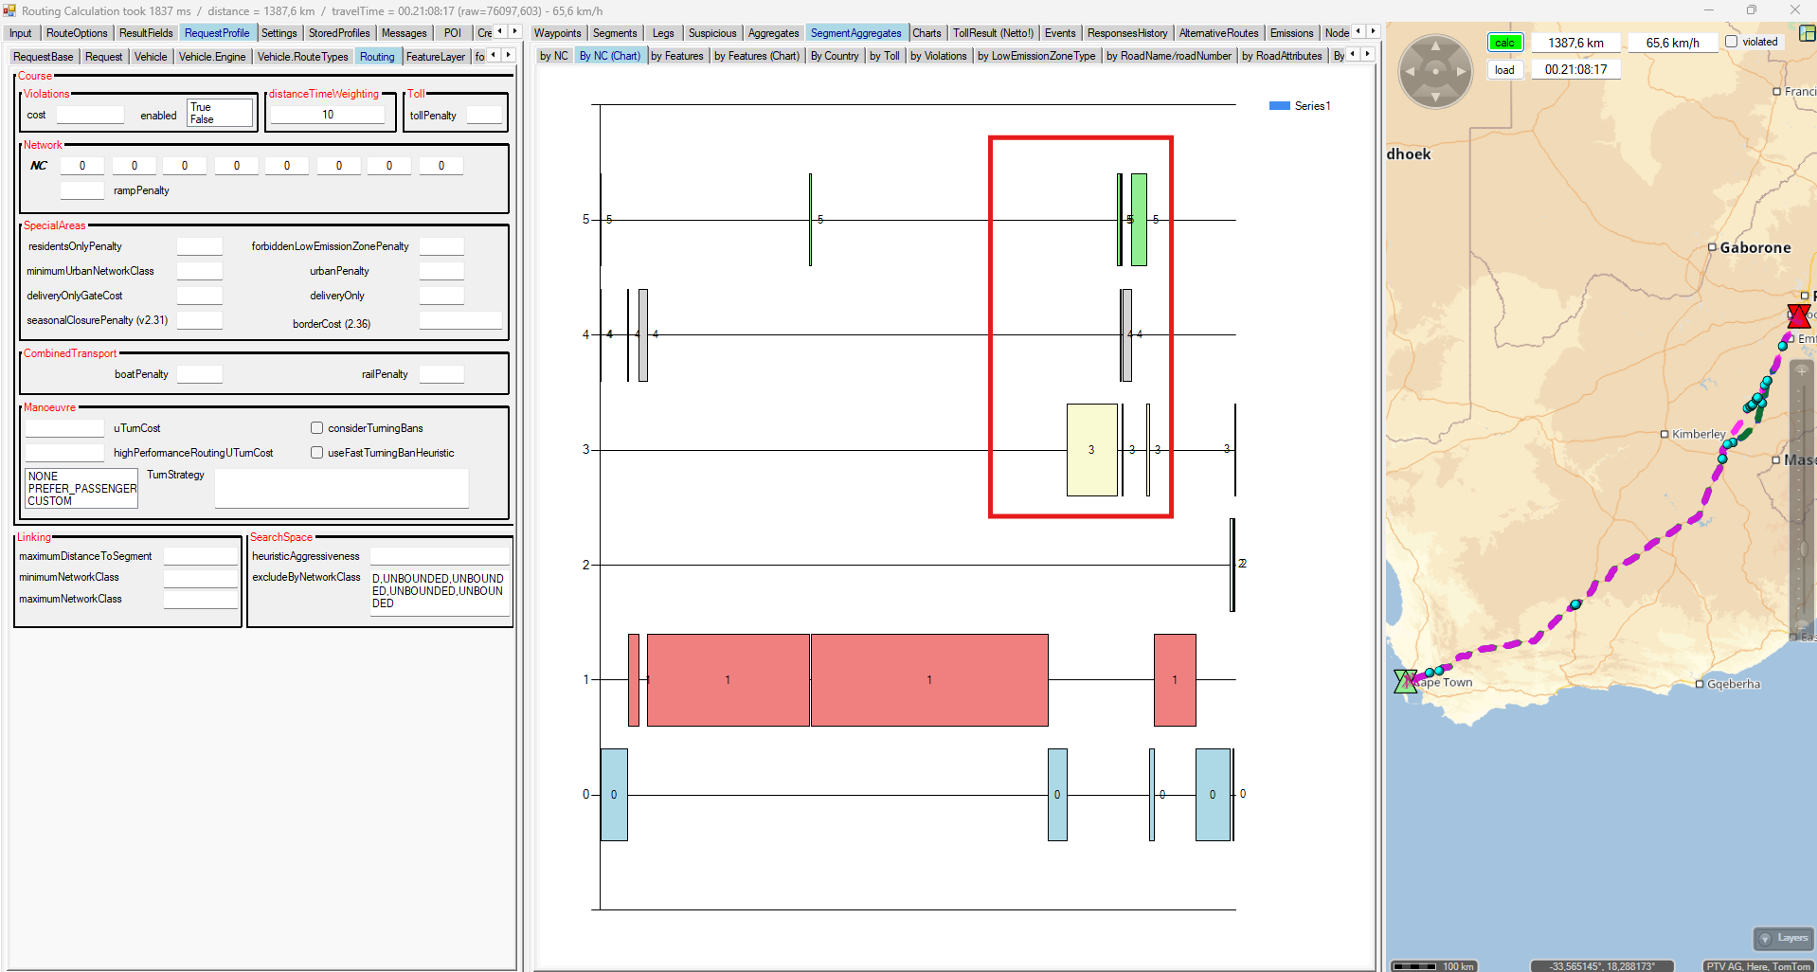This screenshot has width=1817, height=972.
Task: Pan the map right with the compass arrow
Action: click(1461, 71)
